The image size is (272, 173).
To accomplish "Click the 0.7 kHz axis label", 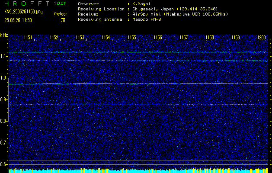I will (x=4, y=143).
